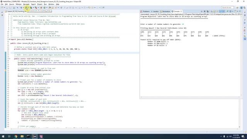Open the New Console View dropdown
247x139 pixels.
tap(238, 11)
